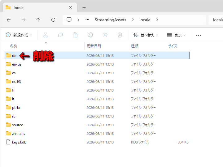The width and height of the screenshot is (223, 167).
Task: Click the search box showing locale
Action: coord(216,20)
